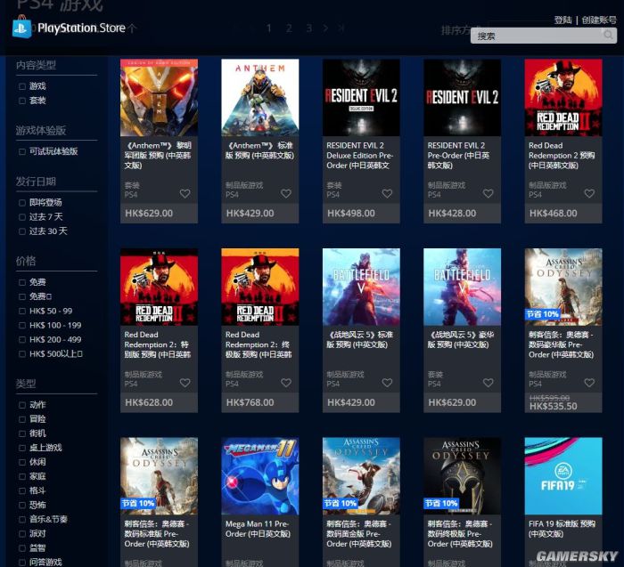Screen dimensions: 624x567
Task: Open Battlefield V 标准版 cover image
Action: 361,287
